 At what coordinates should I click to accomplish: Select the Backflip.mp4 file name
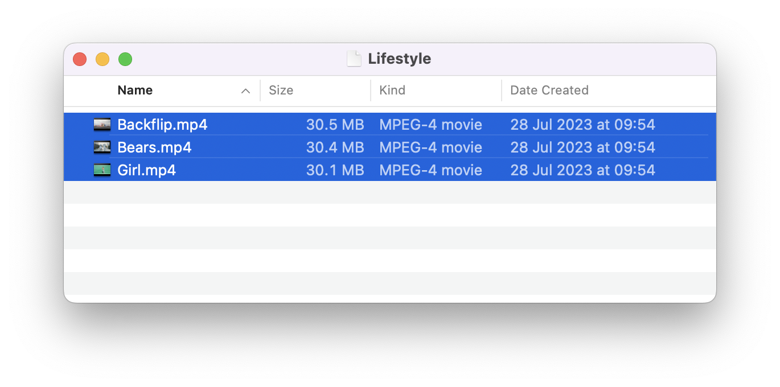(x=162, y=125)
